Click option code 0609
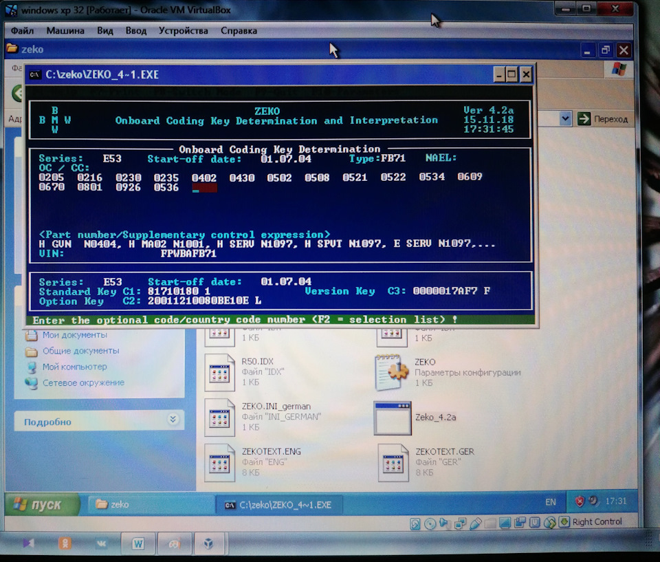This screenshot has height=562, width=660. click(x=470, y=177)
